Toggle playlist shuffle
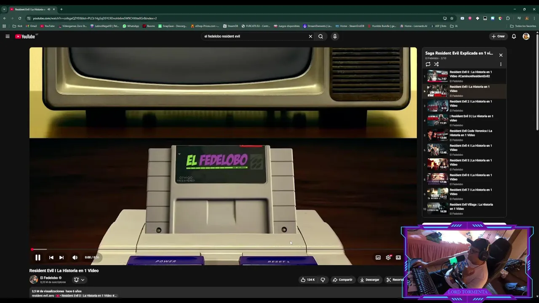The width and height of the screenshot is (539, 303). (x=436, y=64)
